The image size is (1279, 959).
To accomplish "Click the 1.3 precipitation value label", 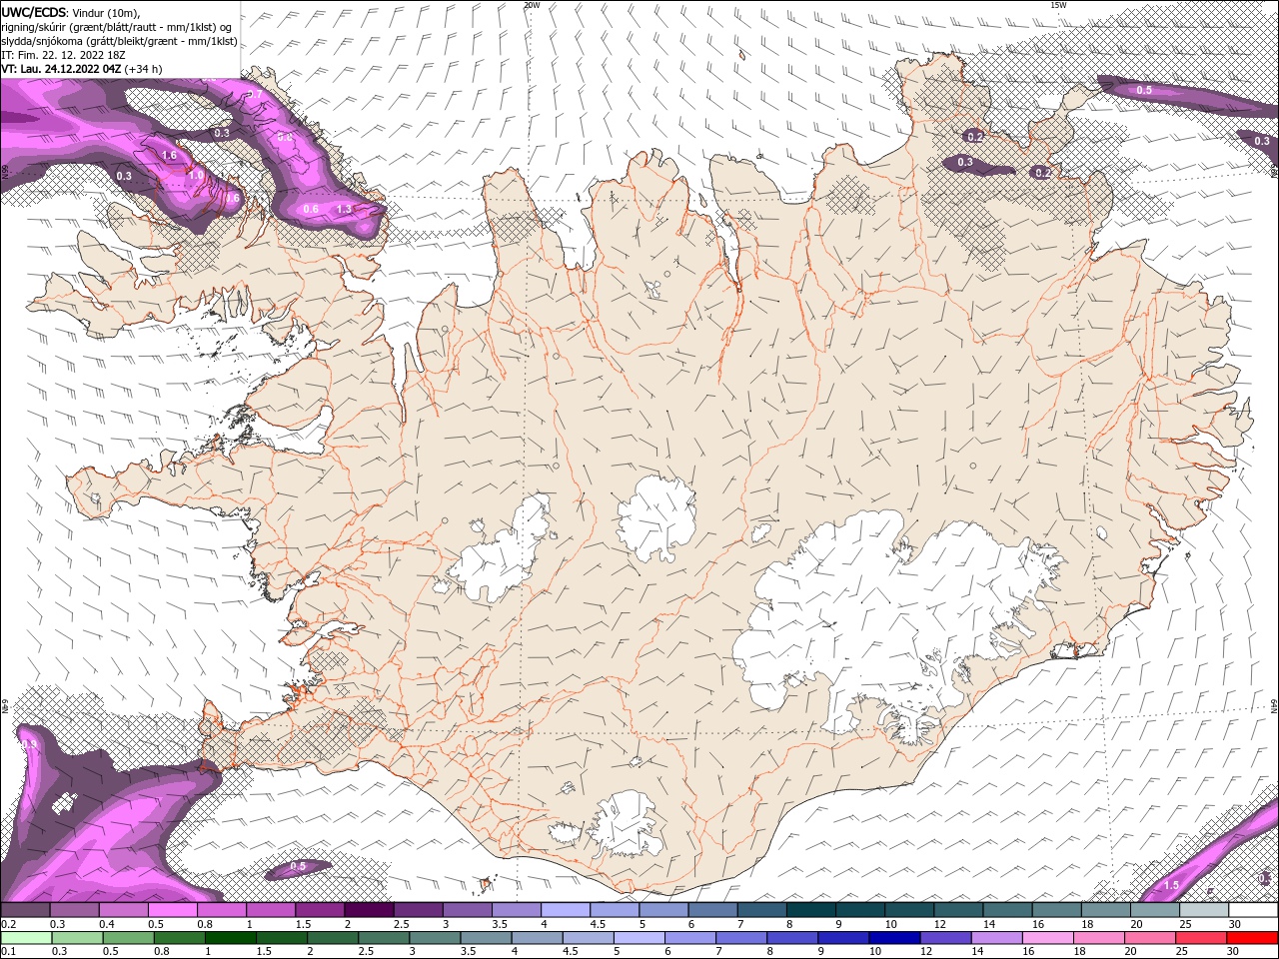I will coord(345,209).
